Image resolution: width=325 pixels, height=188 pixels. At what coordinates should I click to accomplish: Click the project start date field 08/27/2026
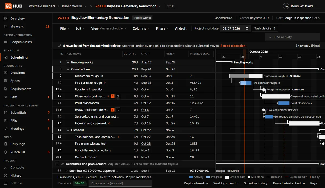coord(235,28)
